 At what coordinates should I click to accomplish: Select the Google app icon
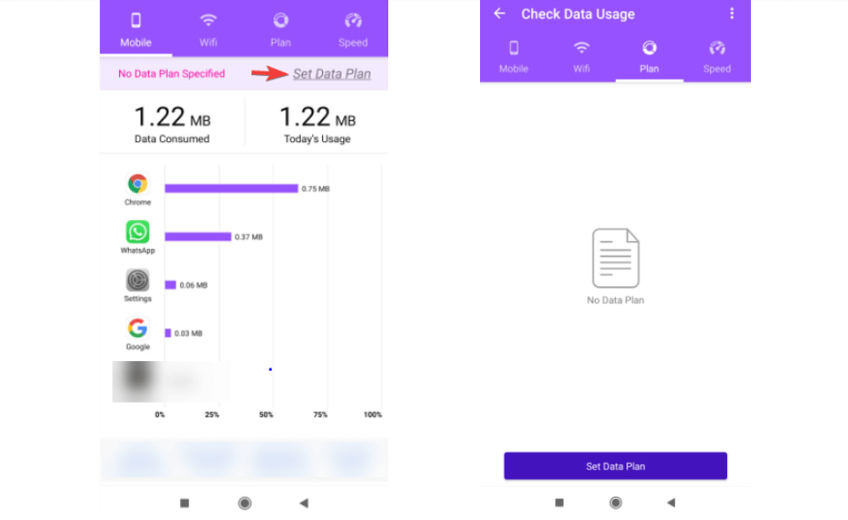tap(138, 328)
